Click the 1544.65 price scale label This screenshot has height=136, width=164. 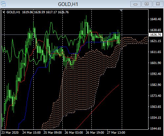coord(155,129)
